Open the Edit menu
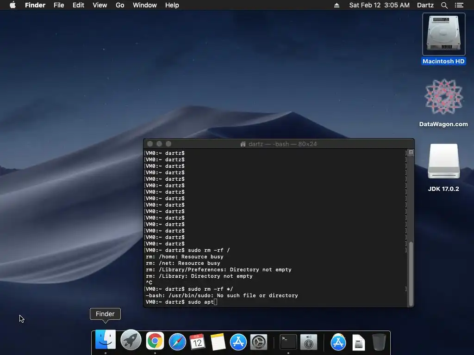The image size is (474, 355). [78, 5]
